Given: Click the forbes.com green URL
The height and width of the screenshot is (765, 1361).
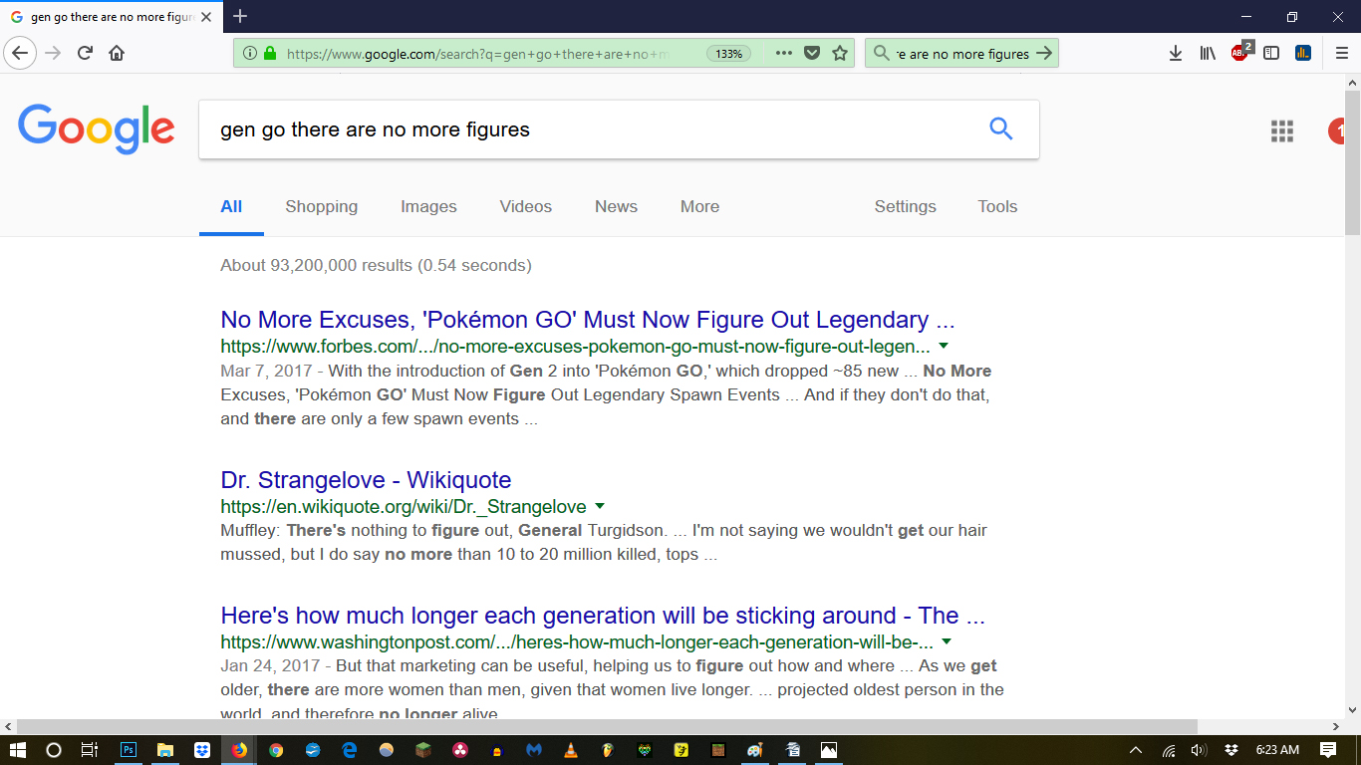Looking at the screenshot, I should click(x=576, y=347).
